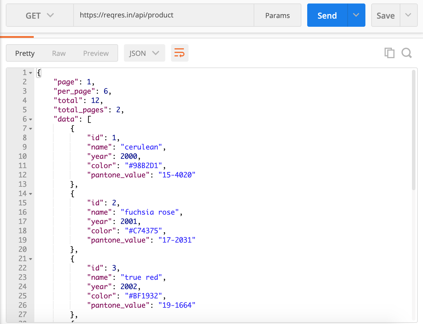
Task: Copy response body with the clipboard icon
Action: point(389,53)
